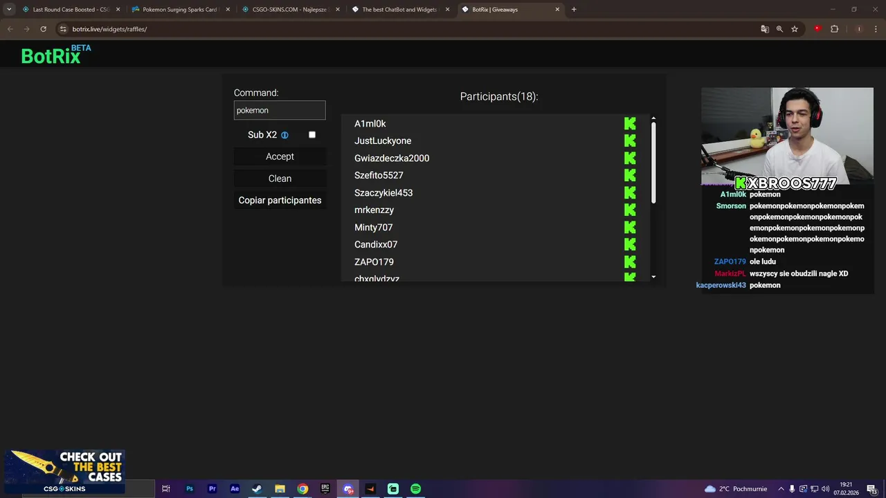Click the BotRix BETA logo
Viewport: 886px width, 498px height.
click(x=55, y=55)
